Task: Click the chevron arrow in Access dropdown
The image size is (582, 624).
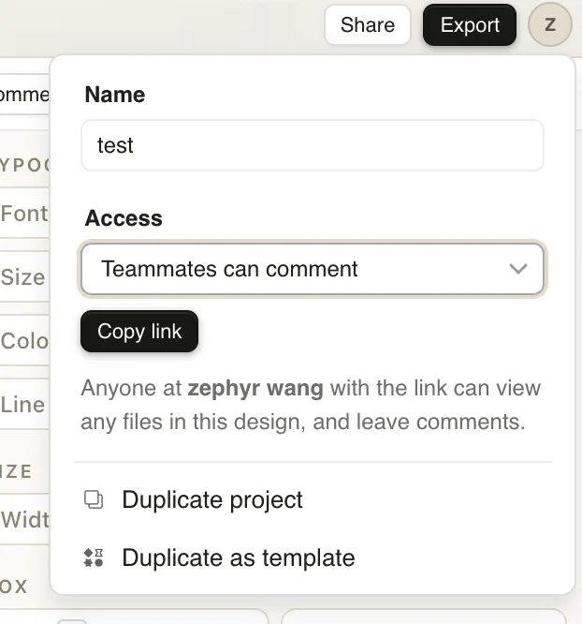Action: (518, 270)
